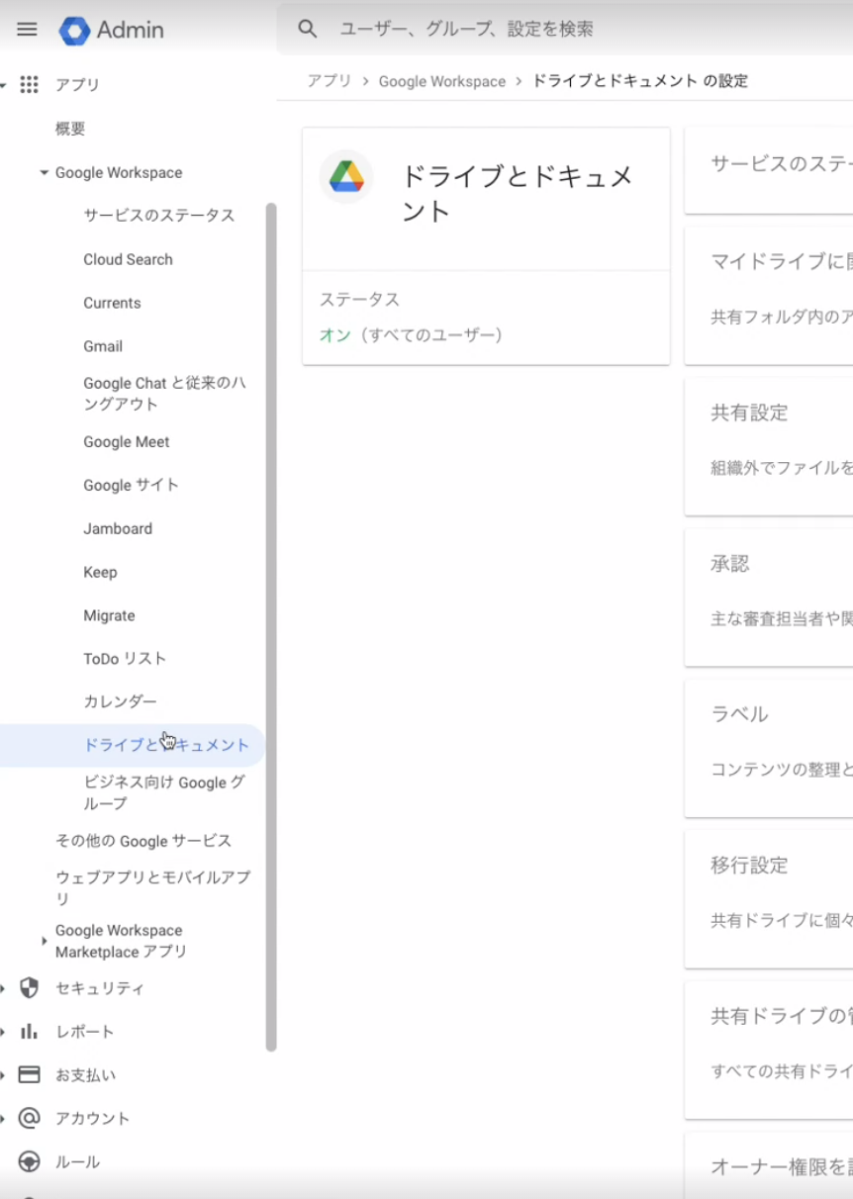853x1199 pixels.
Task: Open Gmail in the sidebar
Action: pyautogui.click(x=103, y=346)
